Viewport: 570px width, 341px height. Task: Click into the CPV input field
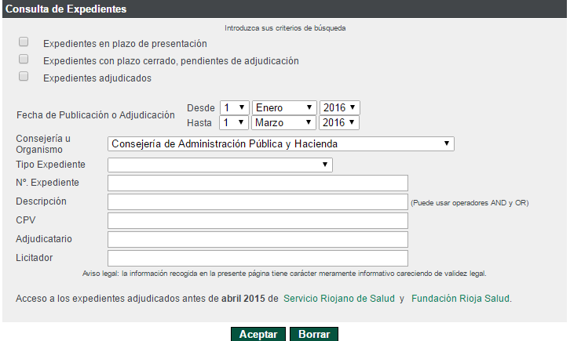[258, 220]
